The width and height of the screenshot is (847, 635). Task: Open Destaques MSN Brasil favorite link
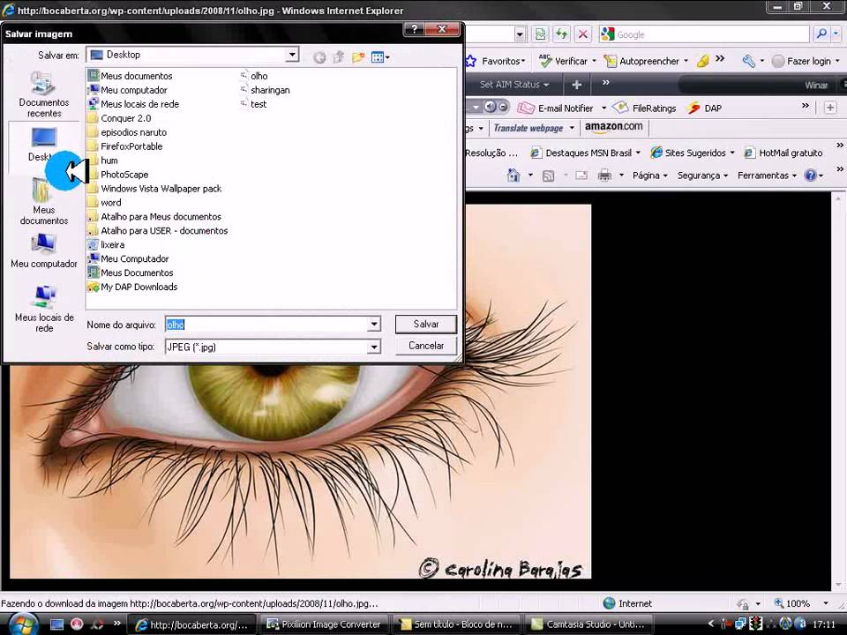(x=585, y=153)
